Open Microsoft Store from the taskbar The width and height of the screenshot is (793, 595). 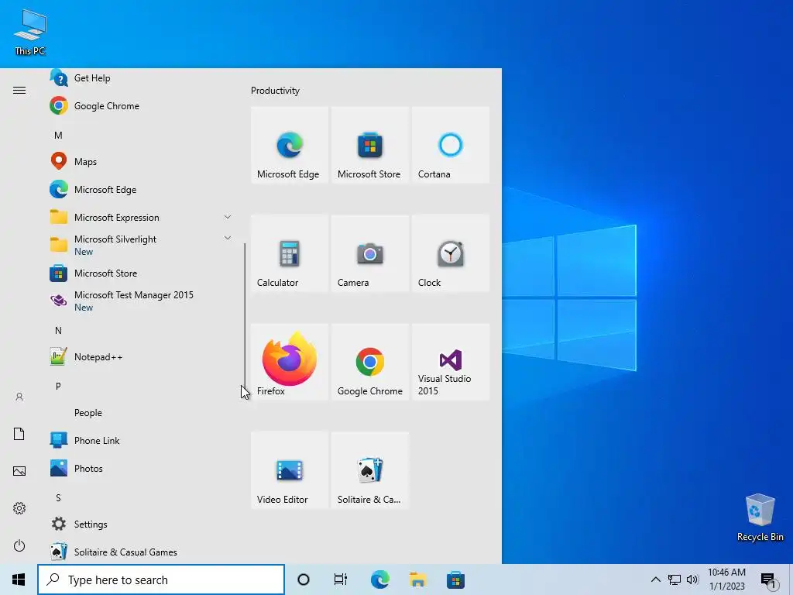coord(455,580)
